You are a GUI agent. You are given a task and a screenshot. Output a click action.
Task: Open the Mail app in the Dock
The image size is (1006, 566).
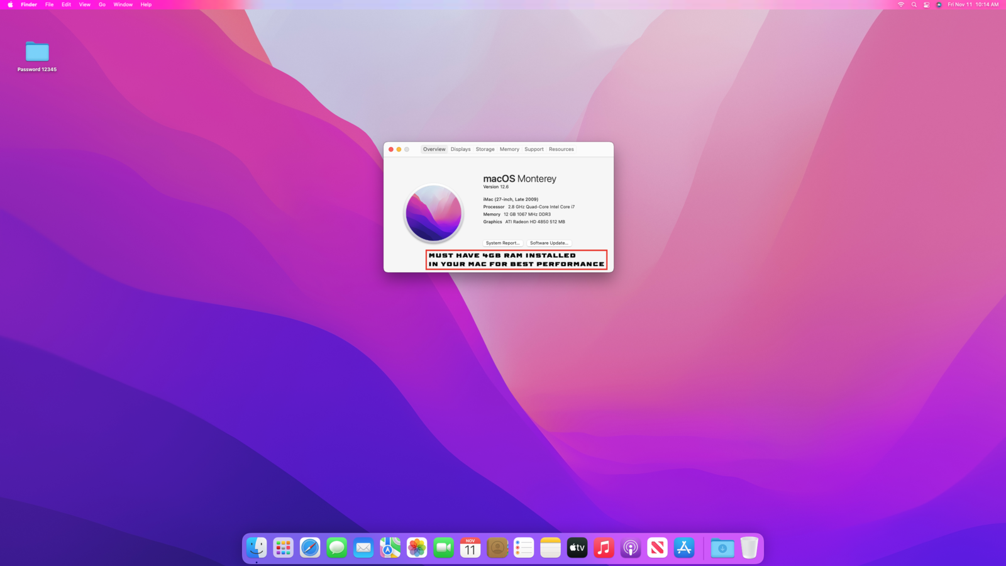[x=363, y=548]
